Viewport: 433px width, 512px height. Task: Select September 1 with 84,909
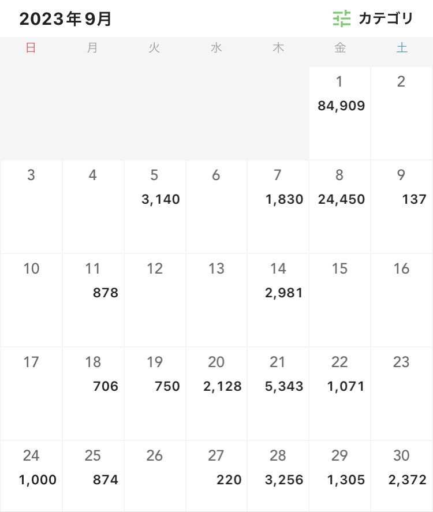(x=339, y=113)
